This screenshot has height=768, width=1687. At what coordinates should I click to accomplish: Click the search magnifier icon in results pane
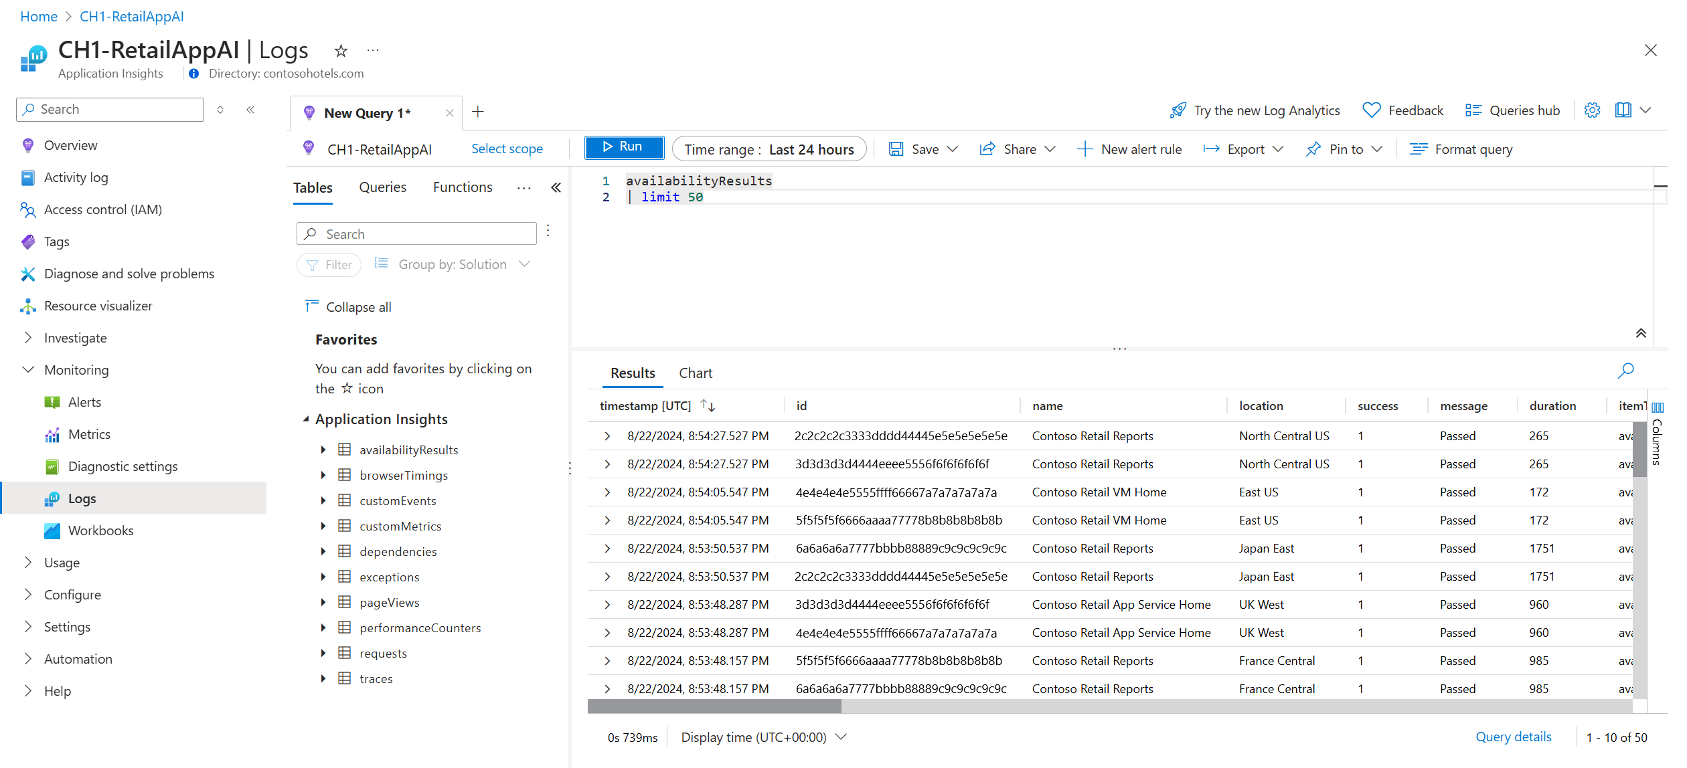(1625, 371)
